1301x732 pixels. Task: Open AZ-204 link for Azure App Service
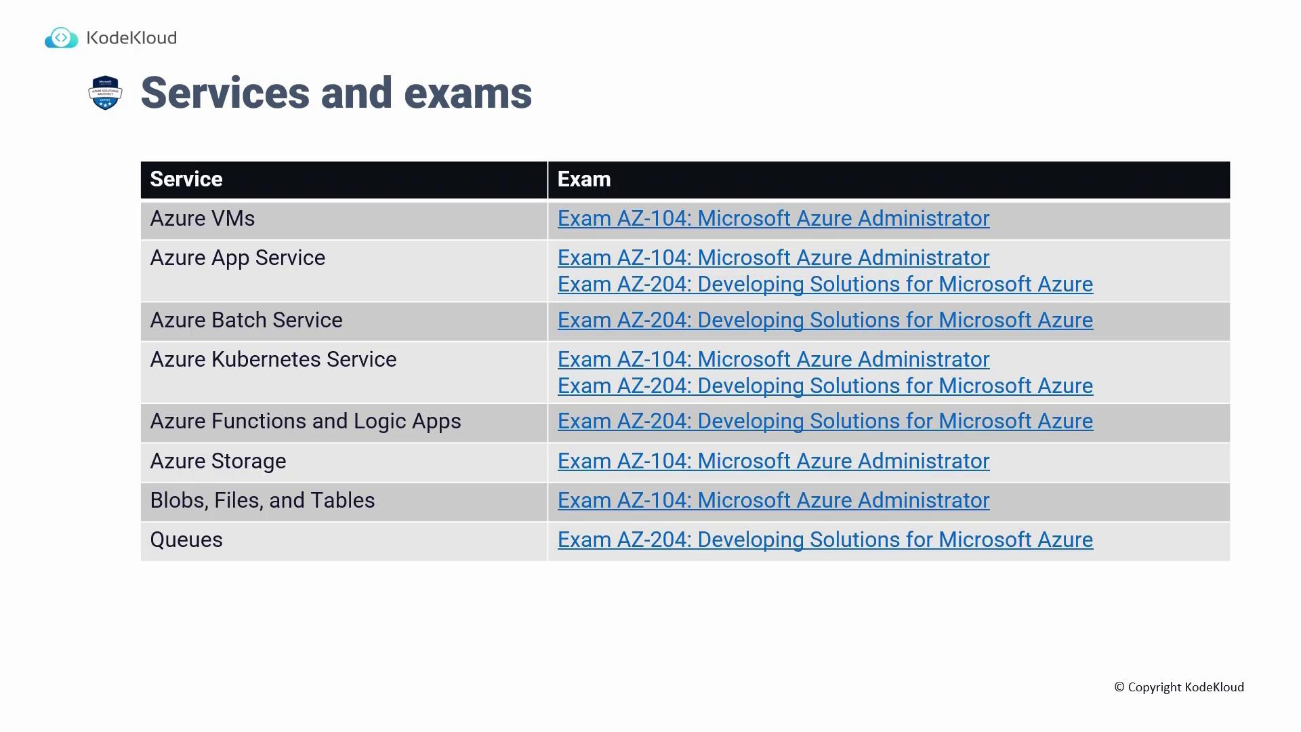coord(825,284)
